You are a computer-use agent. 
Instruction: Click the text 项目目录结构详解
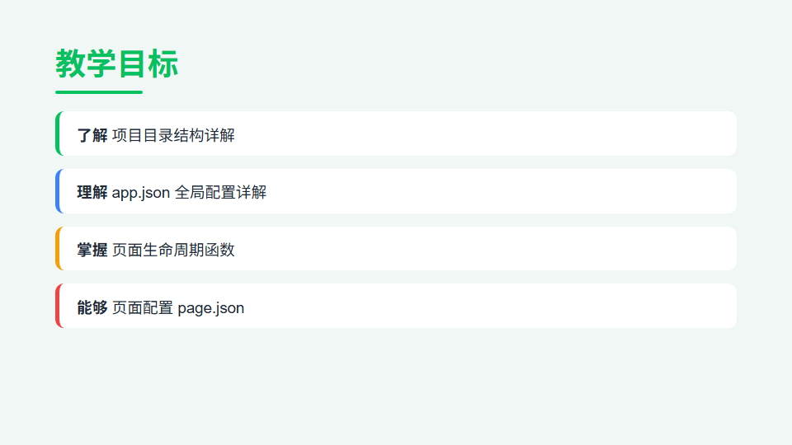coord(173,135)
